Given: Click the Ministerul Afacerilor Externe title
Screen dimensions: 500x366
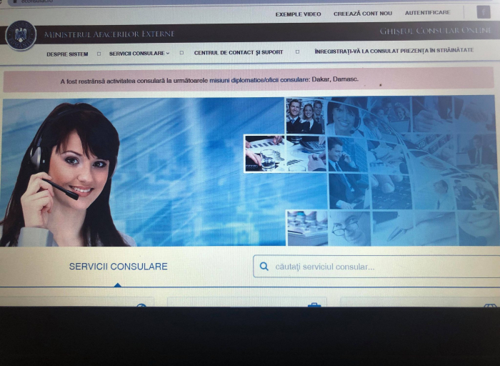Looking at the screenshot, I should pyautogui.click(x=109, y=34).
